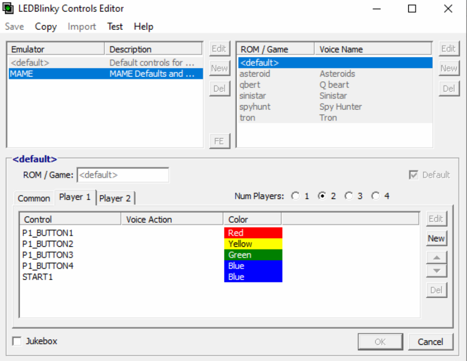Select the Yellow color of P1_BUTTON2

tap(253, 244)
